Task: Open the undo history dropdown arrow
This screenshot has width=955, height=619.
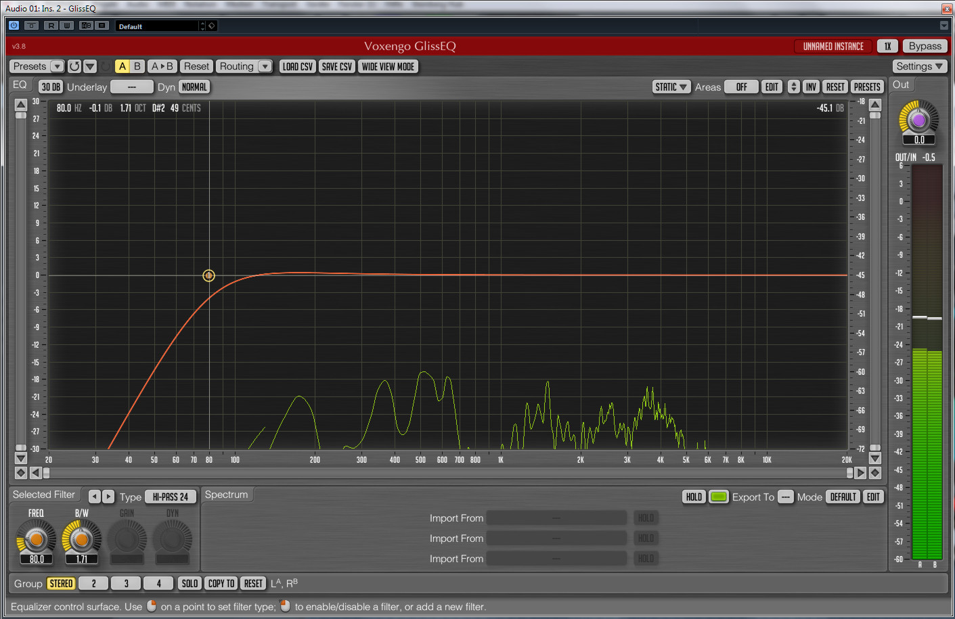Action: tap(90, 66)
